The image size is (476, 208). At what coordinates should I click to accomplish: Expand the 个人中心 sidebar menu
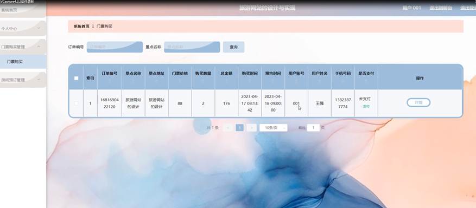pyautogui.click(x=22, y=29)
